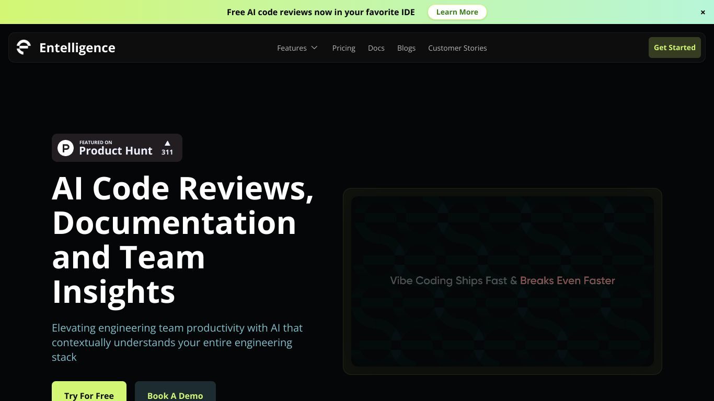714x401 pixels.
Task: Click the Product Hunt P logo
Action: (65, 148)
